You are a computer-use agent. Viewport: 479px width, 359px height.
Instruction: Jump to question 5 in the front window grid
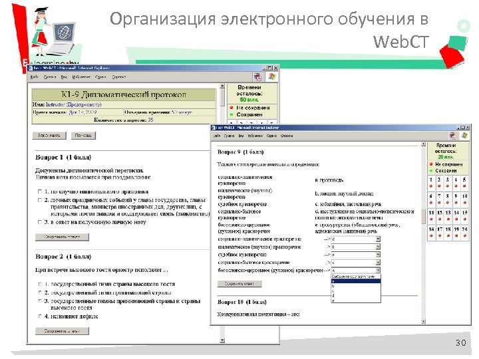[x=464, y=183]
